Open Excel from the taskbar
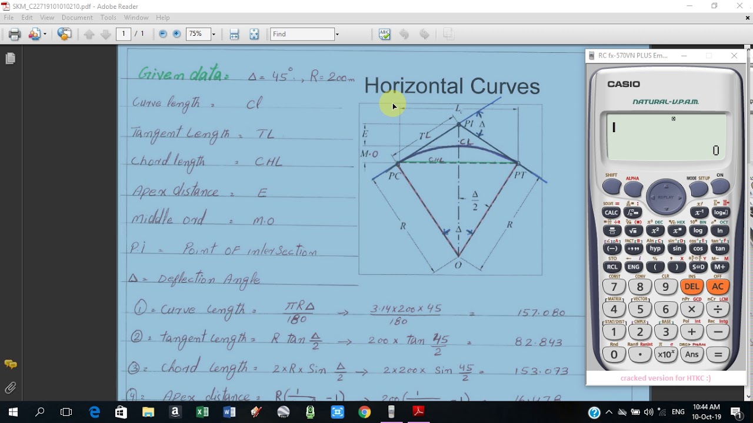The height and width of the screenshot is (423, 753). click(x=202, y=412)
